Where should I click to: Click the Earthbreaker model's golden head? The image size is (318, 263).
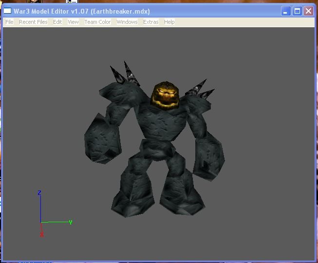click(165, 96)
